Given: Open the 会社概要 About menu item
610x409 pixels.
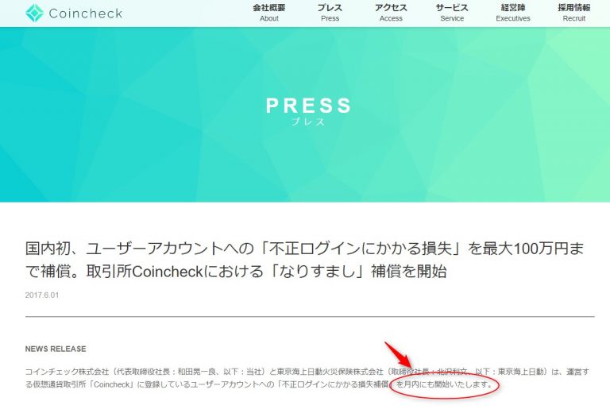Looking at the screenshot, I should [268, 13].
